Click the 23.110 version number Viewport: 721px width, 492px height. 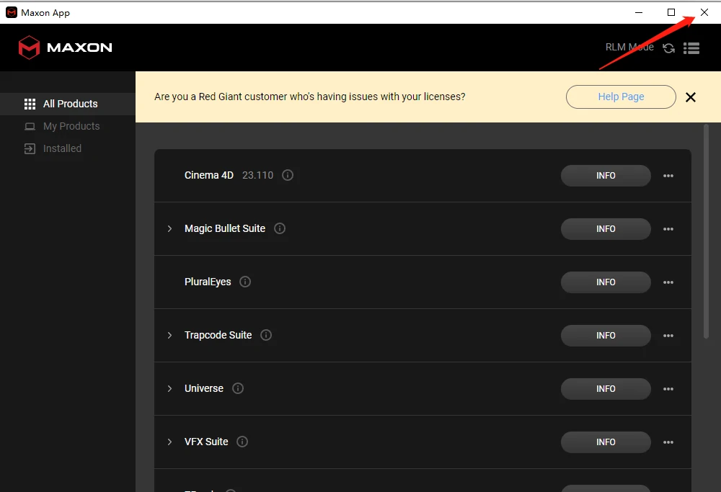pos(257,175)
